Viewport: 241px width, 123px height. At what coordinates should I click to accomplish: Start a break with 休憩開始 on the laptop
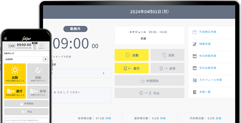click(x=149, y=81)
